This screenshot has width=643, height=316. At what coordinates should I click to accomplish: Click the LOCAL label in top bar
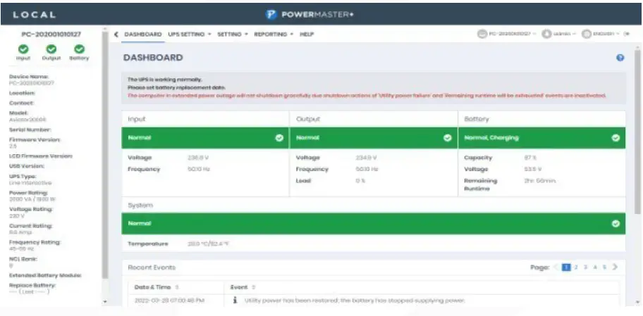34,15
